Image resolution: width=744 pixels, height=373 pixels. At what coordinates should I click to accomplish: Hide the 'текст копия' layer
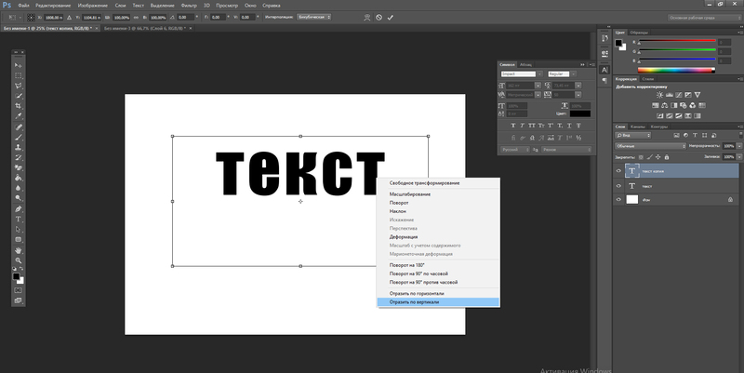pyautogui.click(x=618, y=170)
